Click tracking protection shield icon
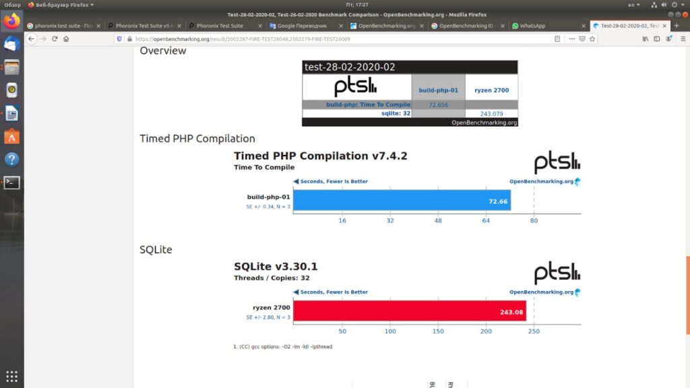This screenshot has height=388, width=690. pyautogui.click(x=119, y=38)
